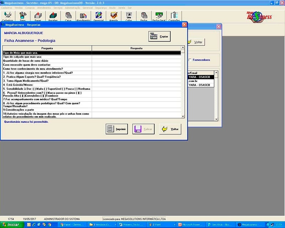
Task: Click the Cofre toolbar icon
Action: point(129,16)
